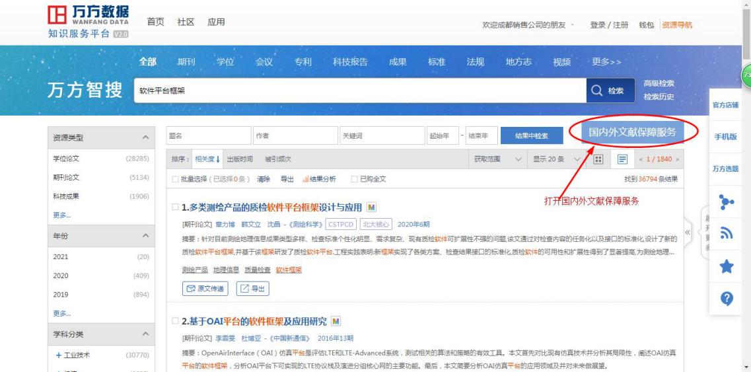Image resolution: width=751 pixels, height=372 pixels.
Task: Switch to detailed list view icon
Action: pyautogui.click(x=622, y=159)
